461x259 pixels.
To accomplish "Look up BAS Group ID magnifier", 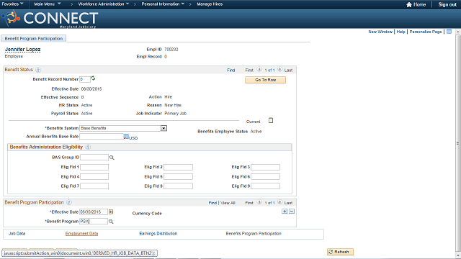I will (x=112, y=158).
